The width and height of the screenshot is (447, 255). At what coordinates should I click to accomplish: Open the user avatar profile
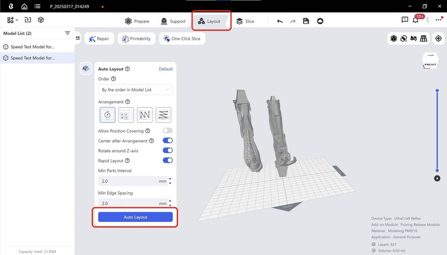point(427,20)
